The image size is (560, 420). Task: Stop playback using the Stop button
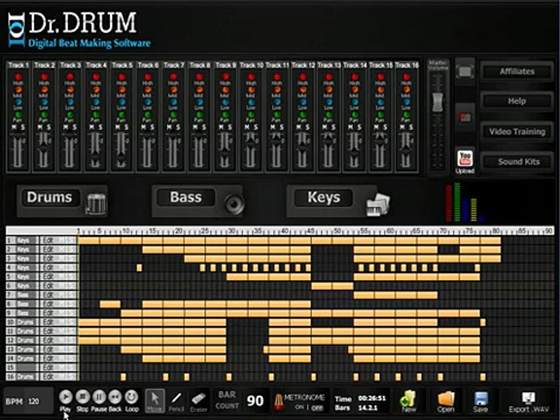(x=82, y=397)
